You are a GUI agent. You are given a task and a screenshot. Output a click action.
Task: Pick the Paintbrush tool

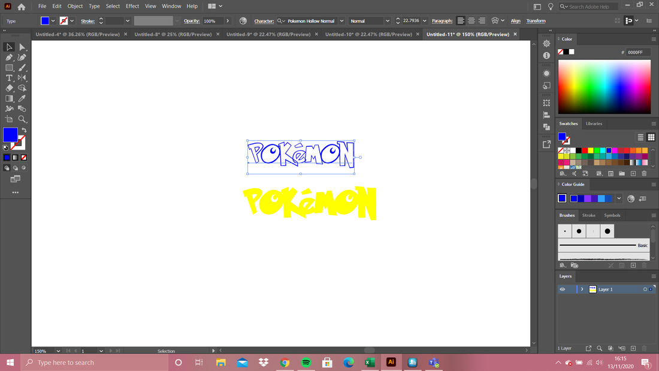[22, 68]
